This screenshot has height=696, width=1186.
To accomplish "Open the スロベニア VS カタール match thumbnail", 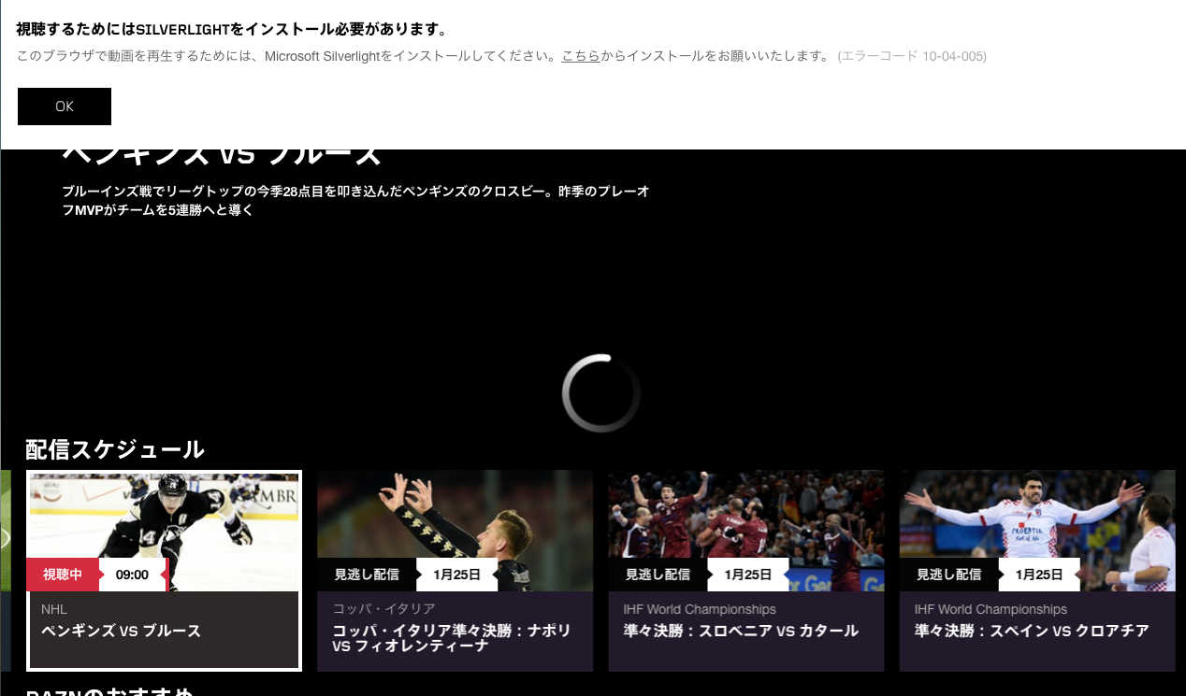I will click(746, 531).
